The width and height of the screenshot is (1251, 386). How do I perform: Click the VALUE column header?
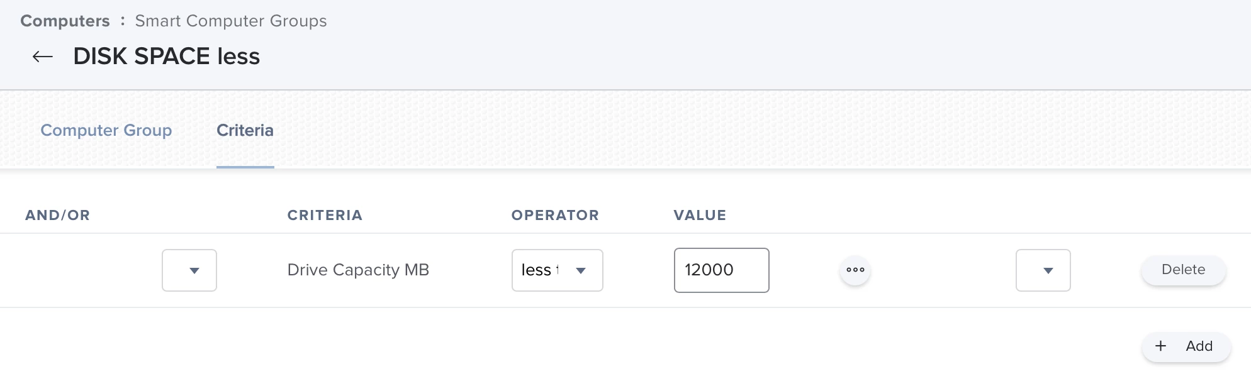coord(700,215)
